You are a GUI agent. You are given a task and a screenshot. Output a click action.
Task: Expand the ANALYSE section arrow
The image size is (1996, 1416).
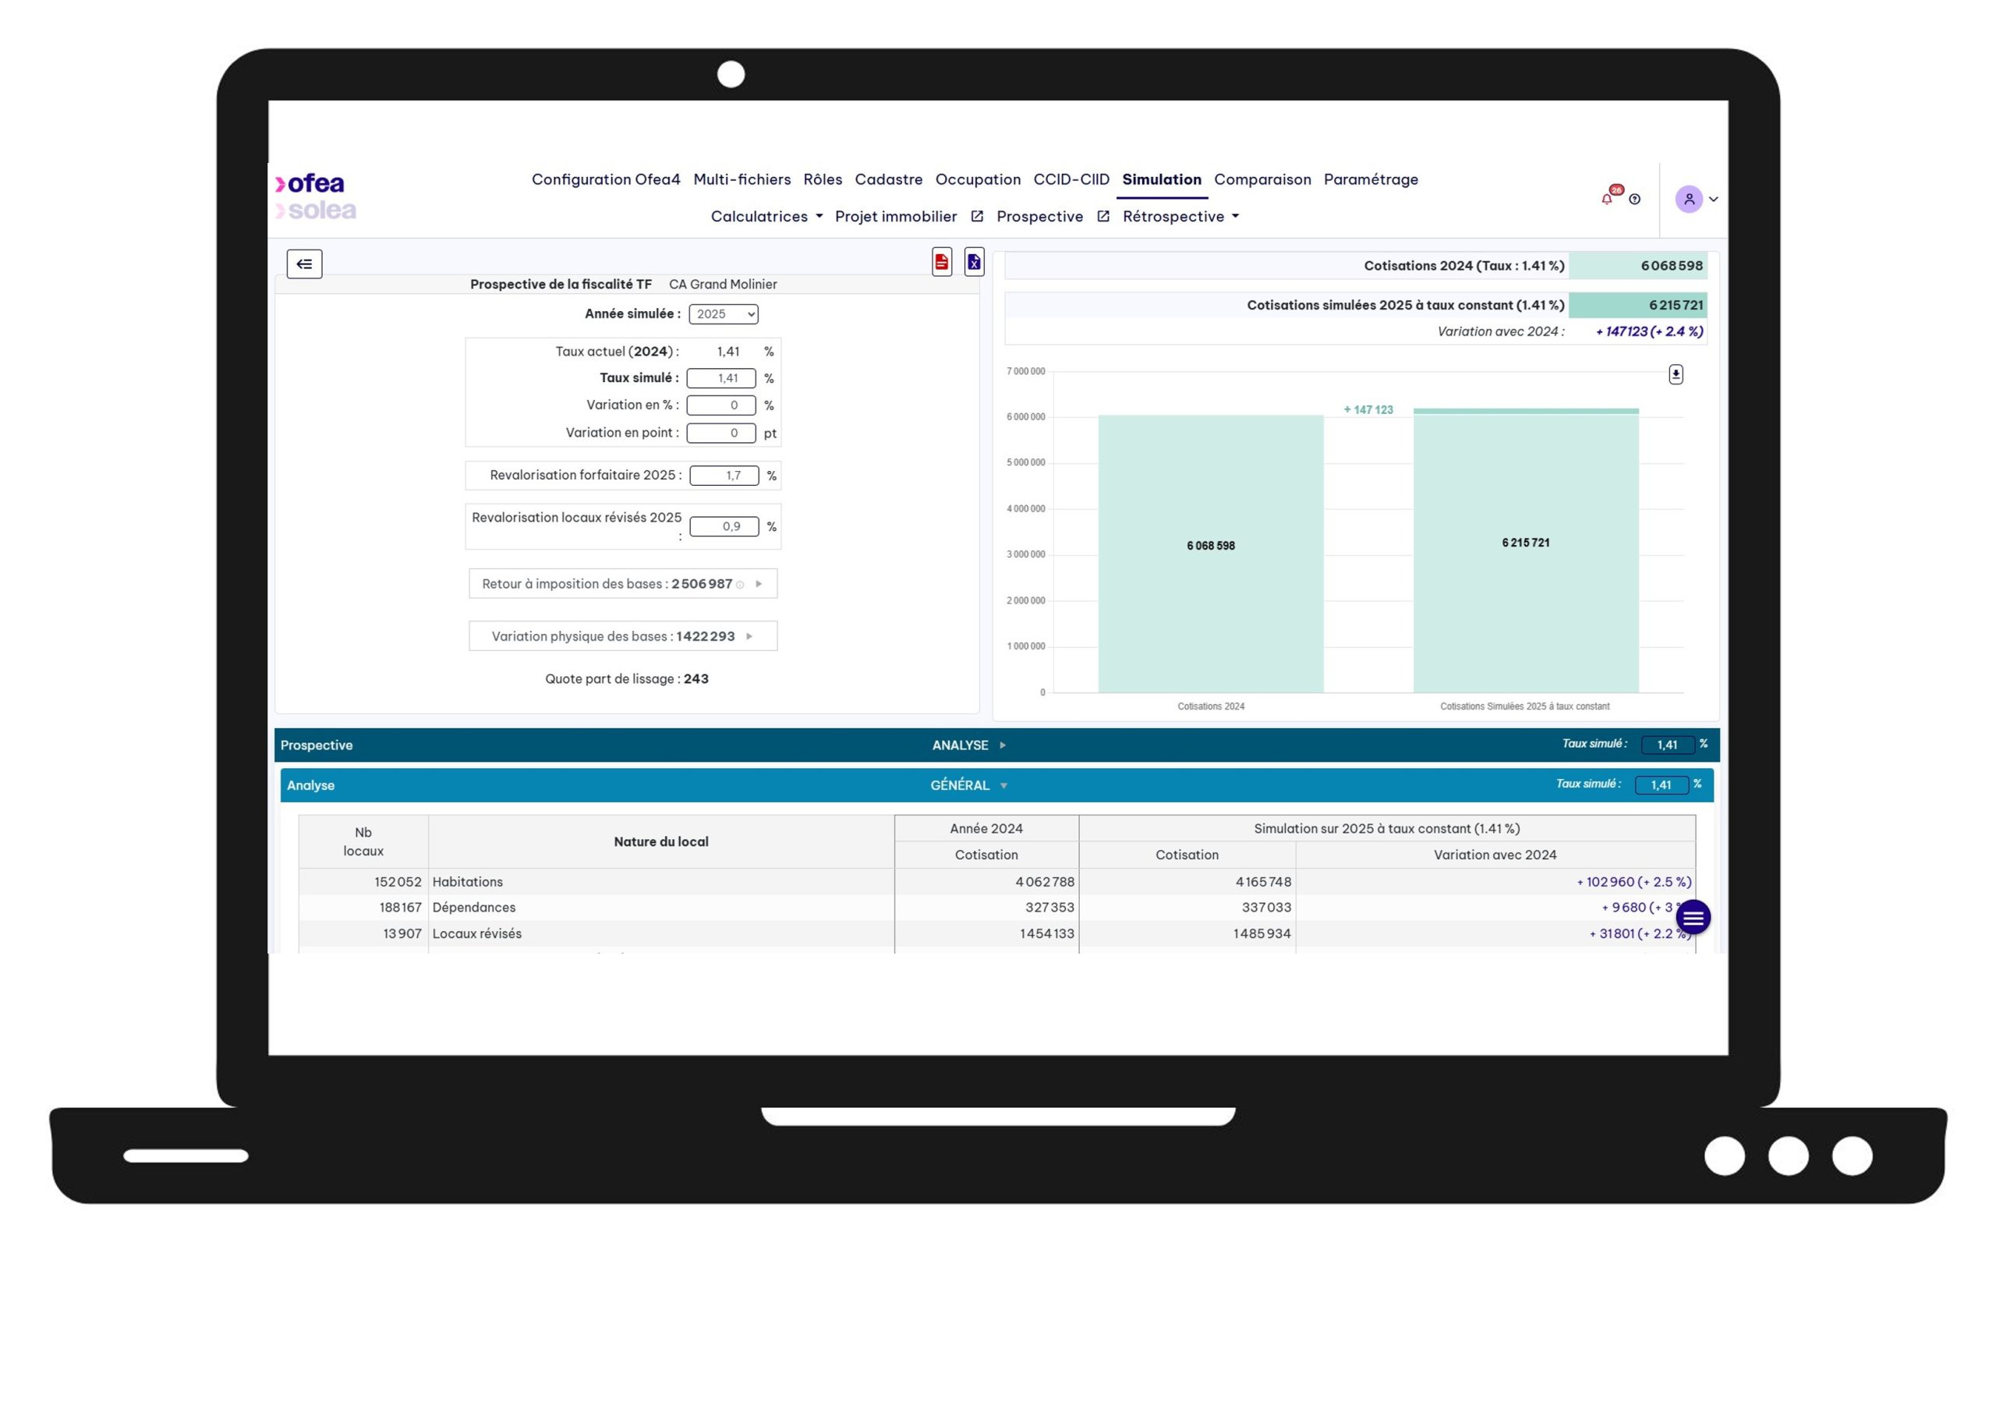(x=1003, y=745)
